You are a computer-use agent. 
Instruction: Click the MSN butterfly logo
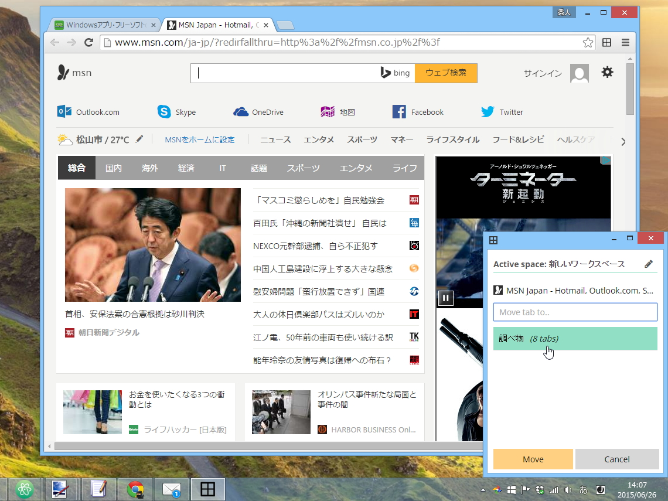tap(63, 73)
